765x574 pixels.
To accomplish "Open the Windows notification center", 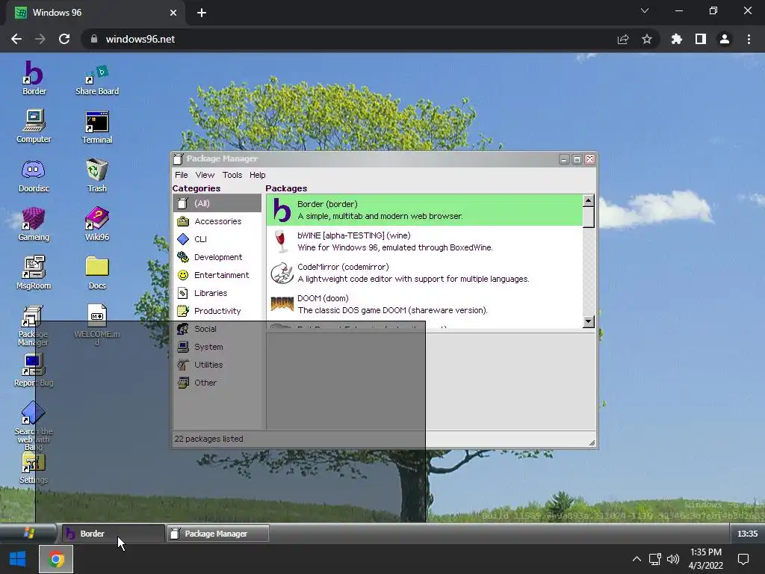I will click(743, 559).
